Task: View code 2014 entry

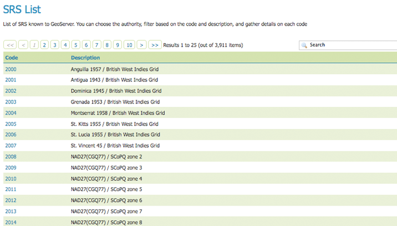Action: pyautogui.click(x=11, y=222)
